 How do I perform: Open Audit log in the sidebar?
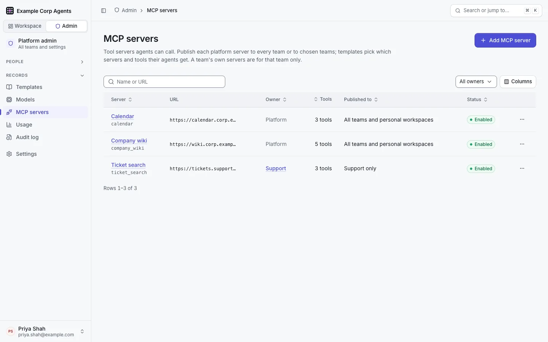(46, 137)
